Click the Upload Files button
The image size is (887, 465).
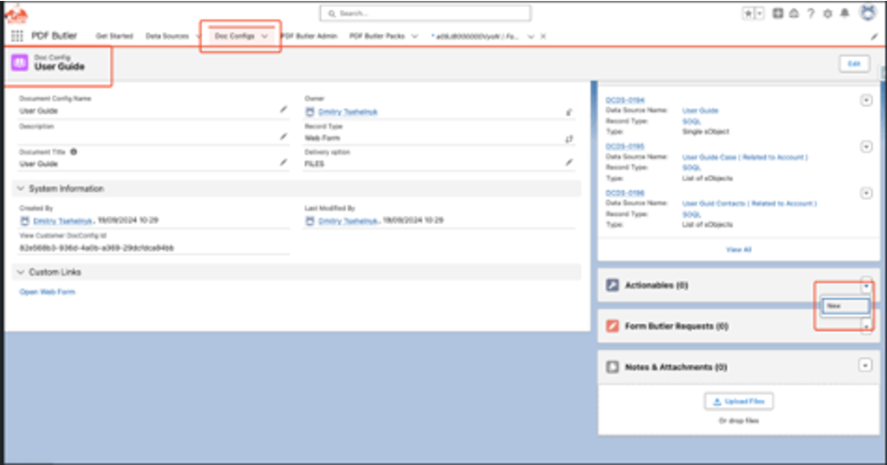739,401
